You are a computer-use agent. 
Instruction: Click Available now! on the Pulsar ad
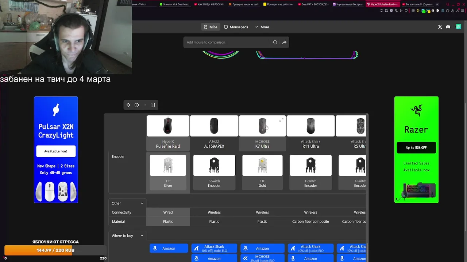click(x=56, y=151)
